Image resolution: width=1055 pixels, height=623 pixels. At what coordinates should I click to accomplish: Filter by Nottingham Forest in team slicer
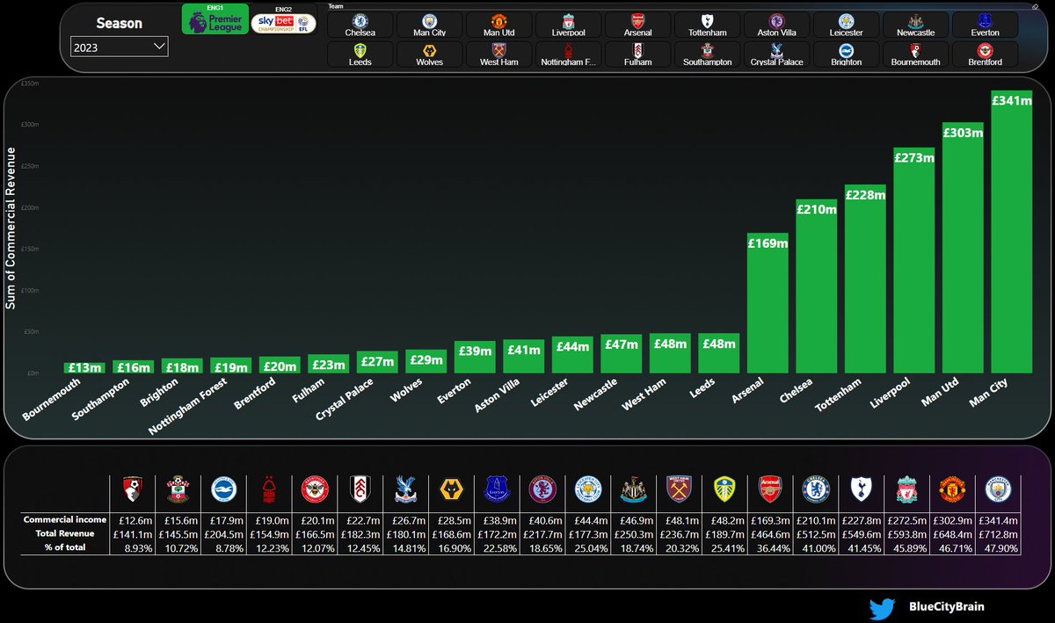pos(568,54)
